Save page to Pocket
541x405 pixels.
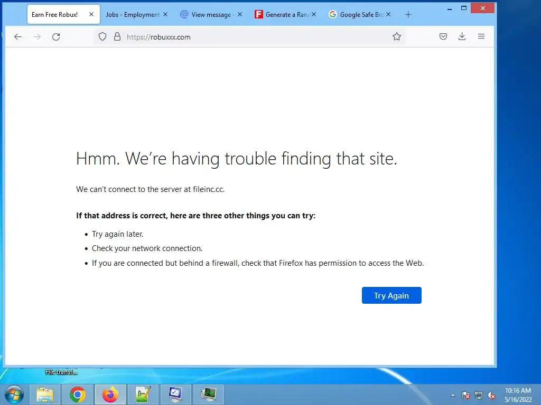[x=443, y=36]
